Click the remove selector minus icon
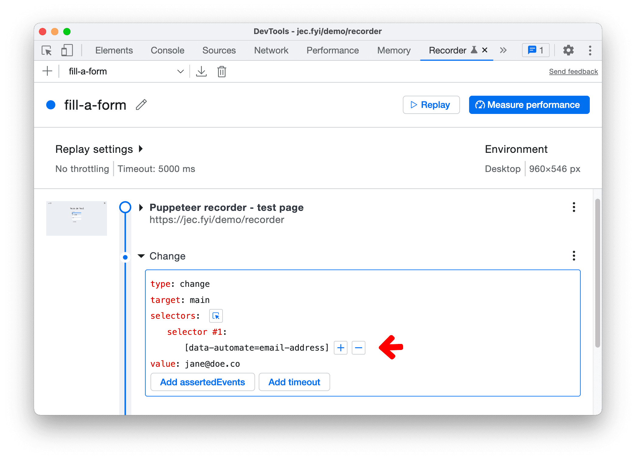 click(x=358, y=348)
